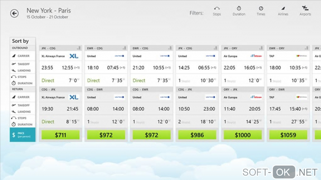
Task: Sort by return Stops
Action: tap(23, 118)
